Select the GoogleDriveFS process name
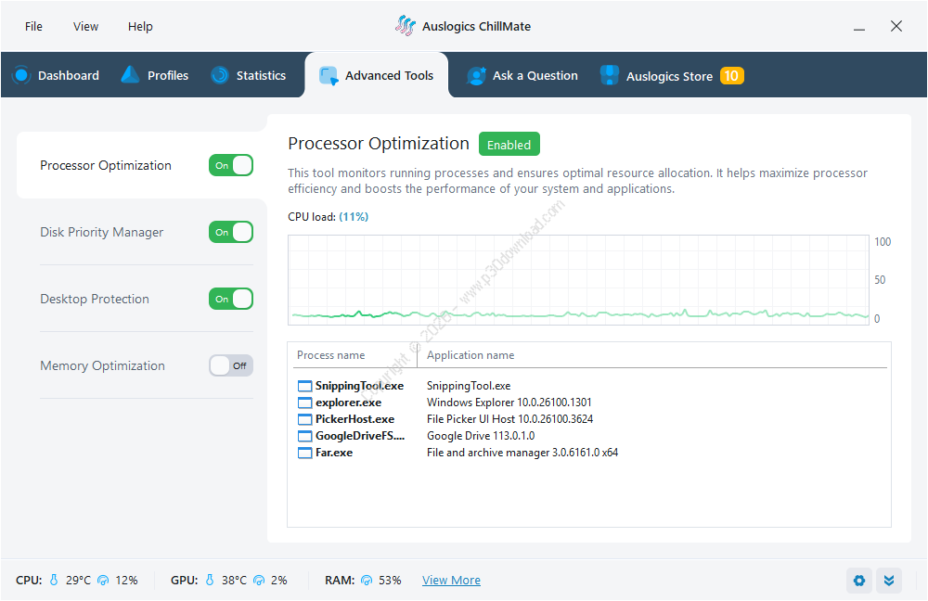 [360, 435]
